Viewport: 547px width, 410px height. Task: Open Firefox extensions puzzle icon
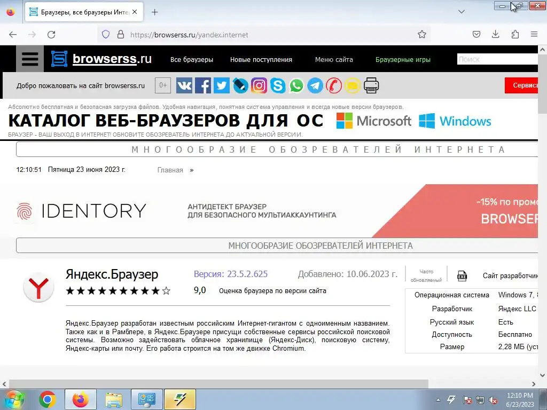point(515,35)
